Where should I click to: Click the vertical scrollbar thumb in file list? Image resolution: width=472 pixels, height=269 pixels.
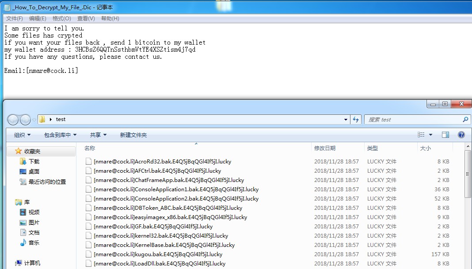click(468, 174)
